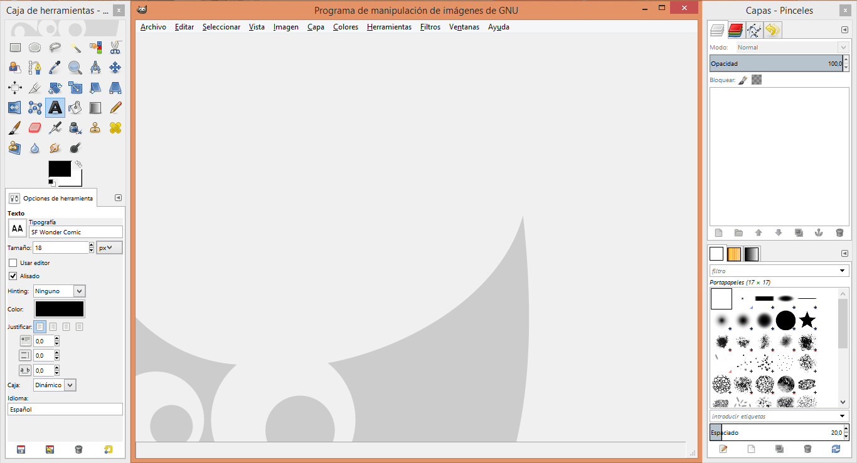Open the Filtros menu
The height and width of the screenshot is (463, 857).
[430, 27]
